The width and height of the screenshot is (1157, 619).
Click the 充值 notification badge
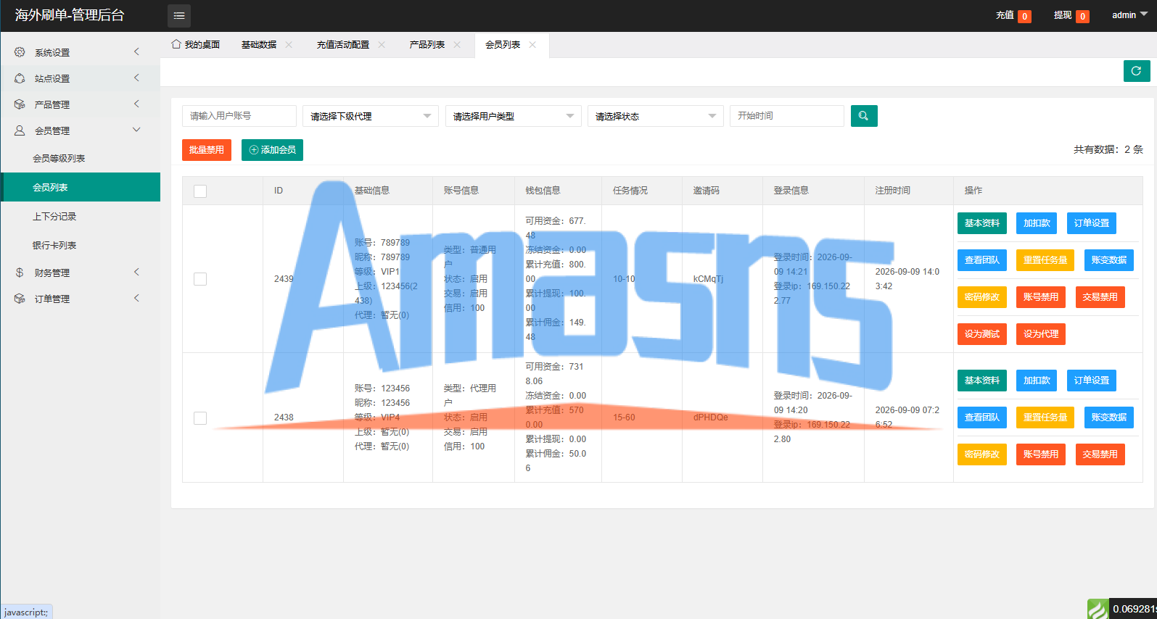[1024, 16]
